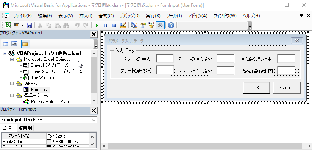312x150 pixels.
Task: Click the Undo toolbar icon
Action: [77, 25]
